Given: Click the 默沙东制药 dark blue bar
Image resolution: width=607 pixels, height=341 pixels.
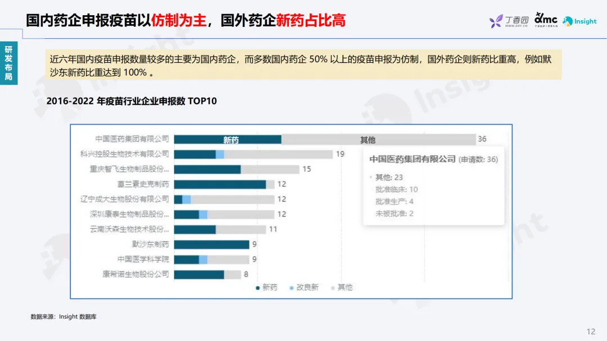Looking at the screenshot, I should click(212, 245).
